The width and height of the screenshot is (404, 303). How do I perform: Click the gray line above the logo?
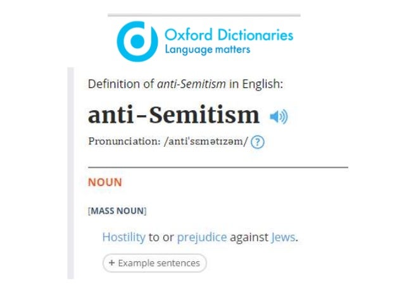click(204, 15)
